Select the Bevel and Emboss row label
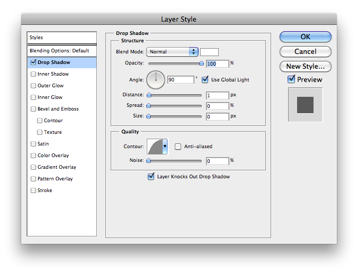Screen dimensions: 358x273 (58, 109)
